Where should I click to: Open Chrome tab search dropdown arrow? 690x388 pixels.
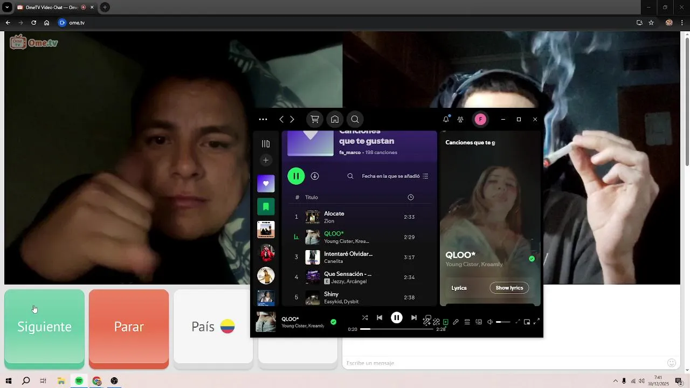tap(7, 8)
